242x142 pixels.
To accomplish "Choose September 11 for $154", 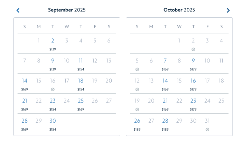I will [81, 61].
